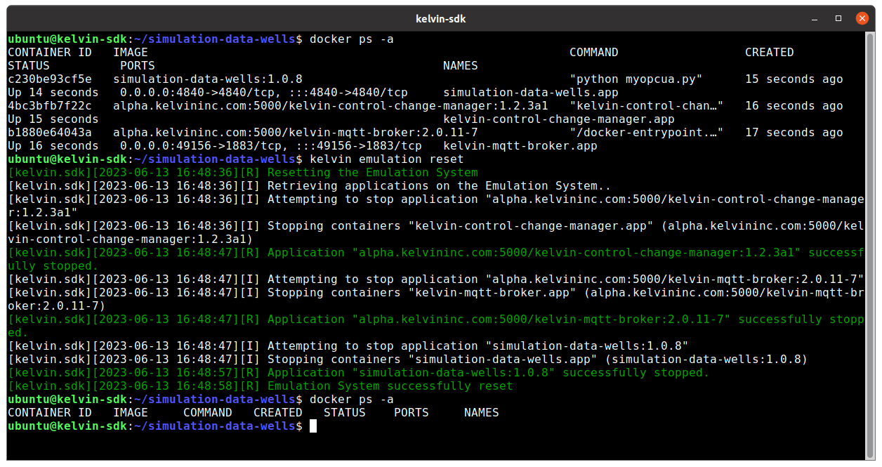Select the CONTAINER ID column header text
Viewport: 882px width, 467px height.
[x=49, y=52]
